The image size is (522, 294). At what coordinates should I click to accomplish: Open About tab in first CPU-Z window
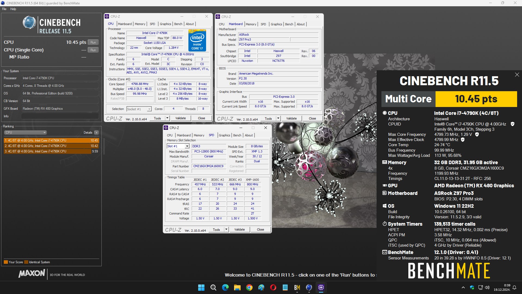point(190,24)
